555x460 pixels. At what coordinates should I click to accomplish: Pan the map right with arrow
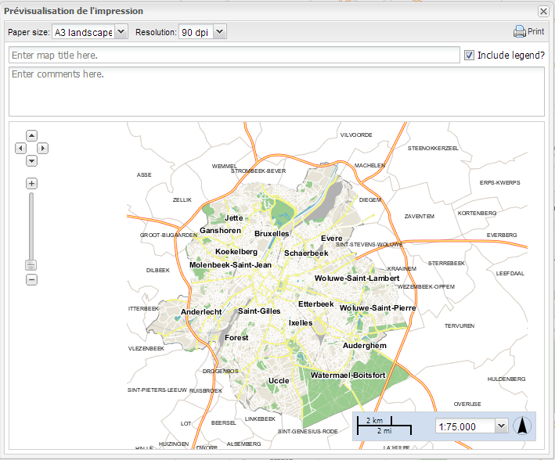tap(43, 148)
